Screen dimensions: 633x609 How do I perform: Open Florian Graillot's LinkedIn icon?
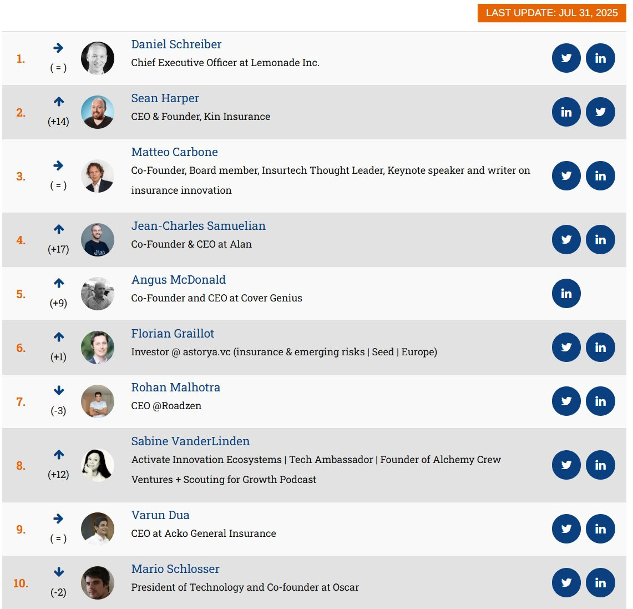click(600, 348)
